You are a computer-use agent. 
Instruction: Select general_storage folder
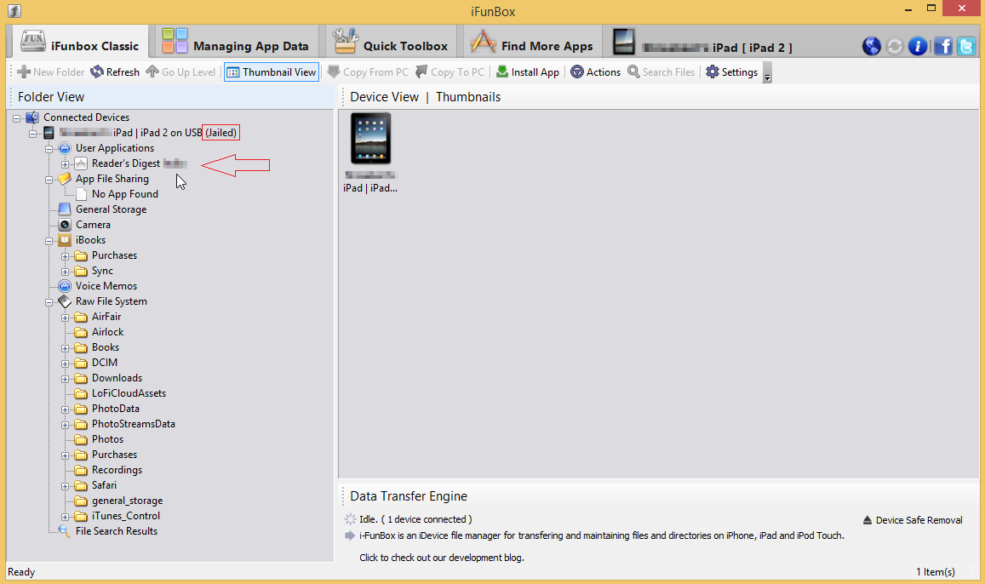click(x=127, y=501)
